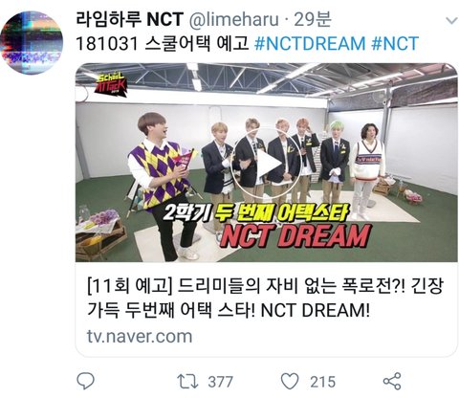459x398 pixels.
Task: Click the red NCT DREAM caption in the thumbnail
Action: (x=295, y=236)
